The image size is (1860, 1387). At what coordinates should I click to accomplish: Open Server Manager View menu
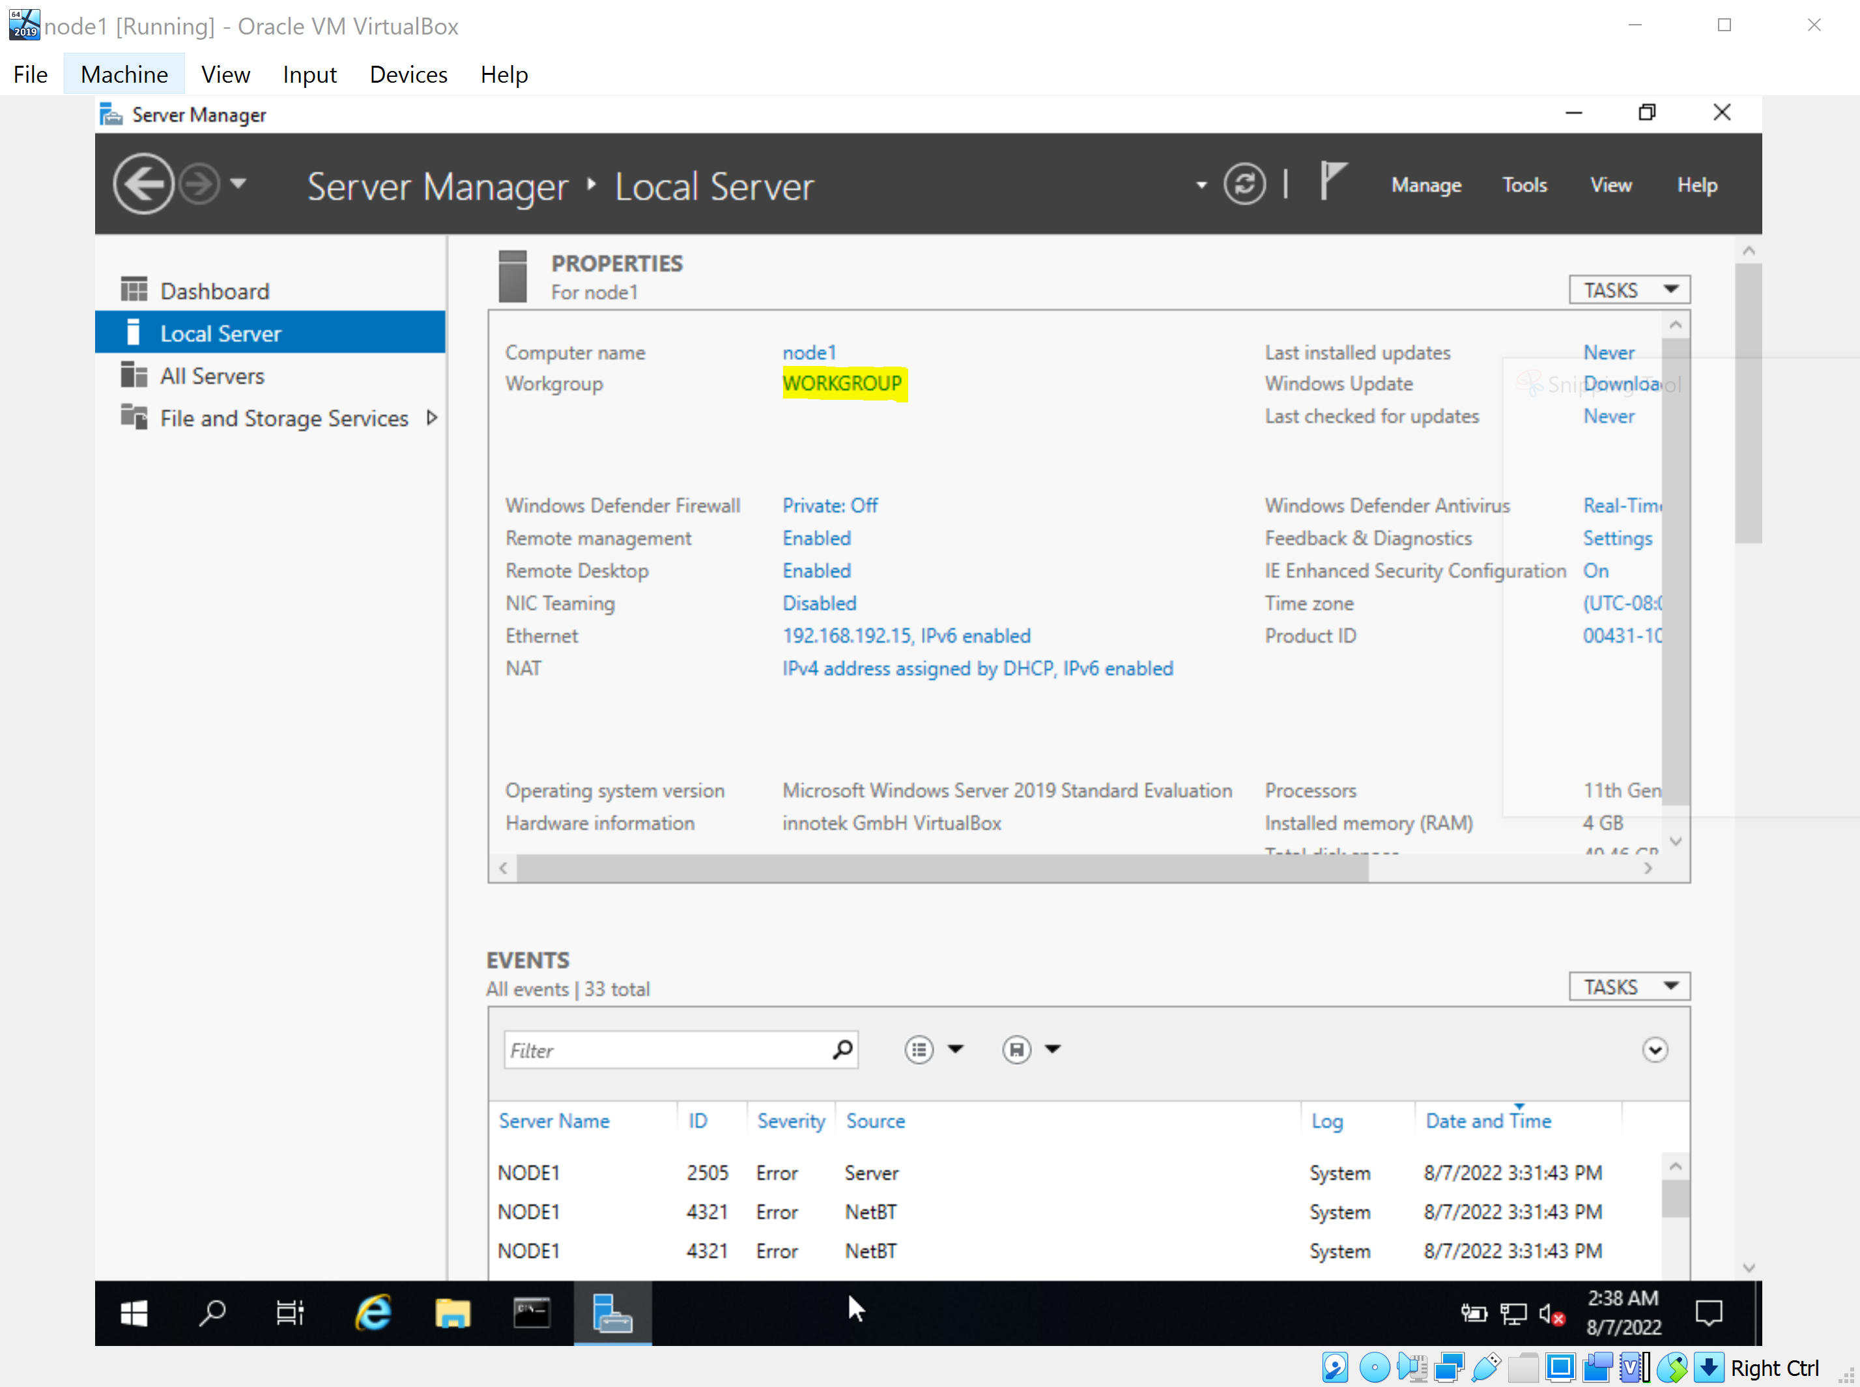1610,185
